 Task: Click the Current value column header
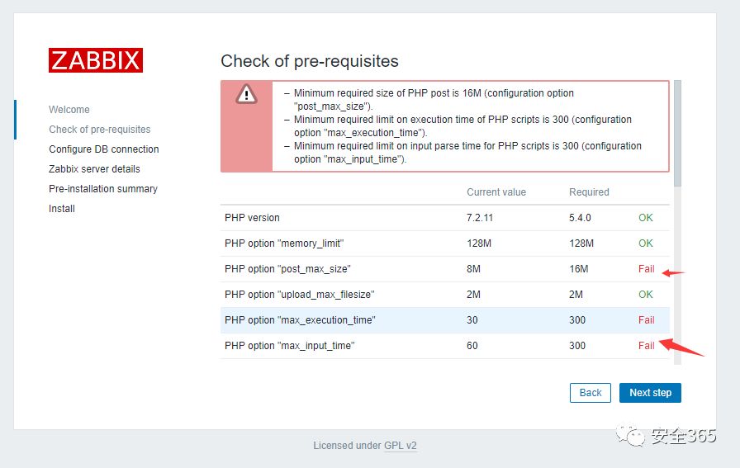[x=496, y=192]
